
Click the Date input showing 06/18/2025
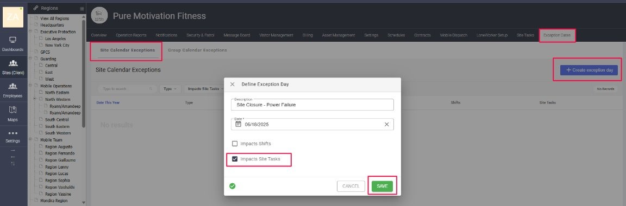[312, 124]
